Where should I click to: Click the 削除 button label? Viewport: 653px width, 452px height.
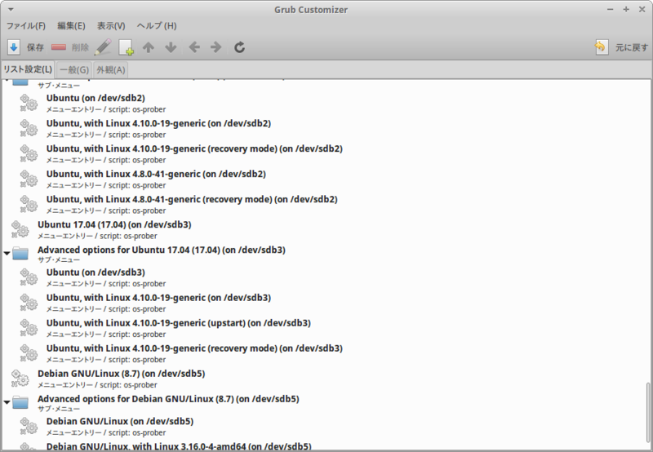[80, 47]
